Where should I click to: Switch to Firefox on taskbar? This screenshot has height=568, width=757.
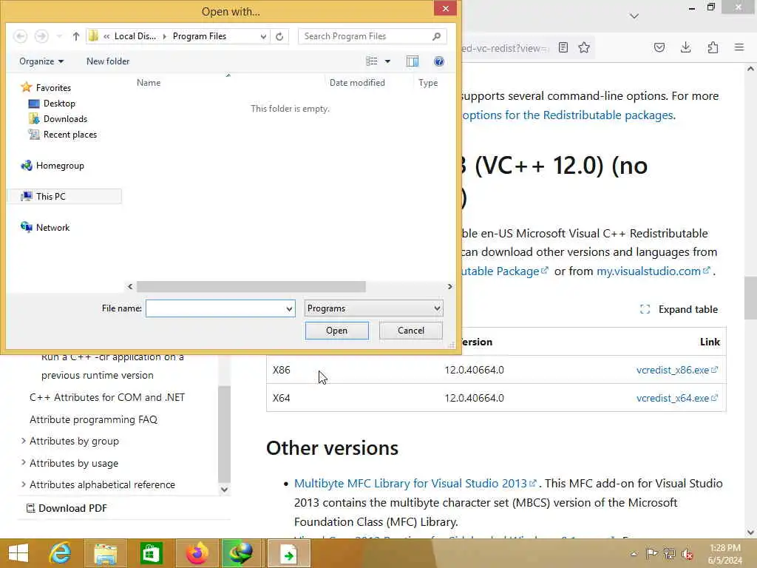pyautogui.click(x=197, y=553)
